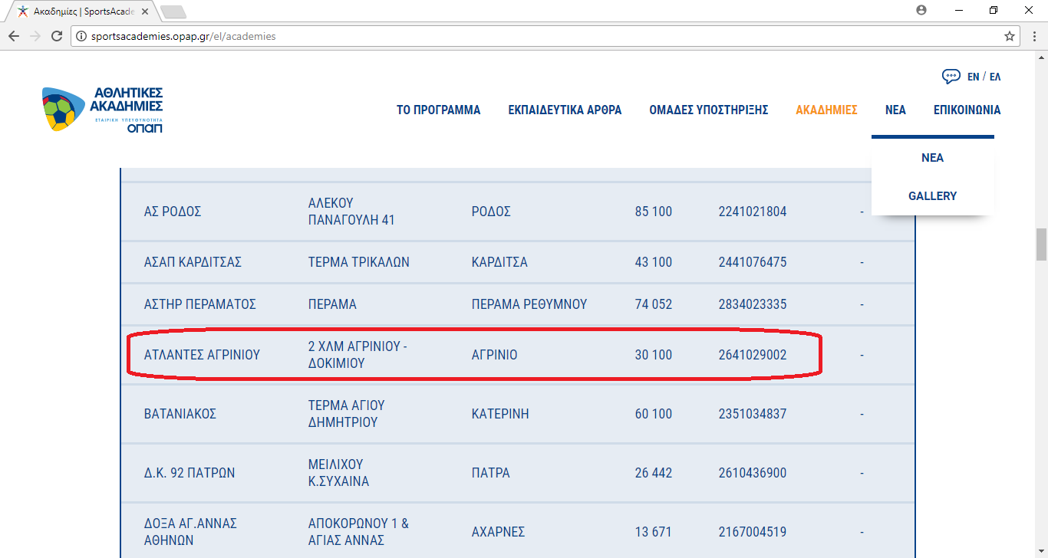
Task: View site information icon in address bar
Action: (81, 36)
